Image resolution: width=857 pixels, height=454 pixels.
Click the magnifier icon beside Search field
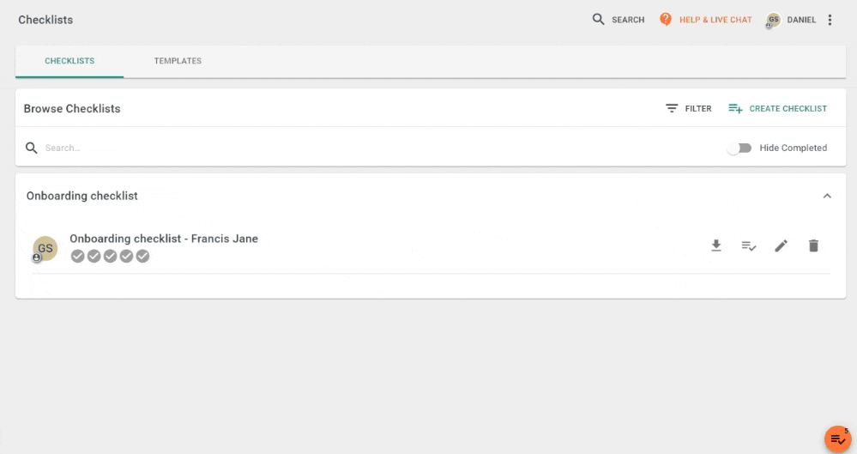tap(32, 148)
